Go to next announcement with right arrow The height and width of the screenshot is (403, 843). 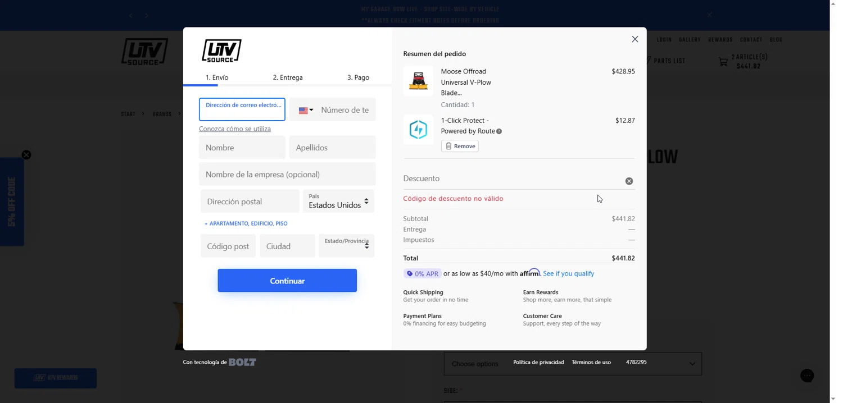tap(147, 16)
